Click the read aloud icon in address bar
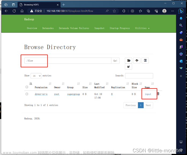The height and width of the screenshot is (155, 187). [107, 11]
